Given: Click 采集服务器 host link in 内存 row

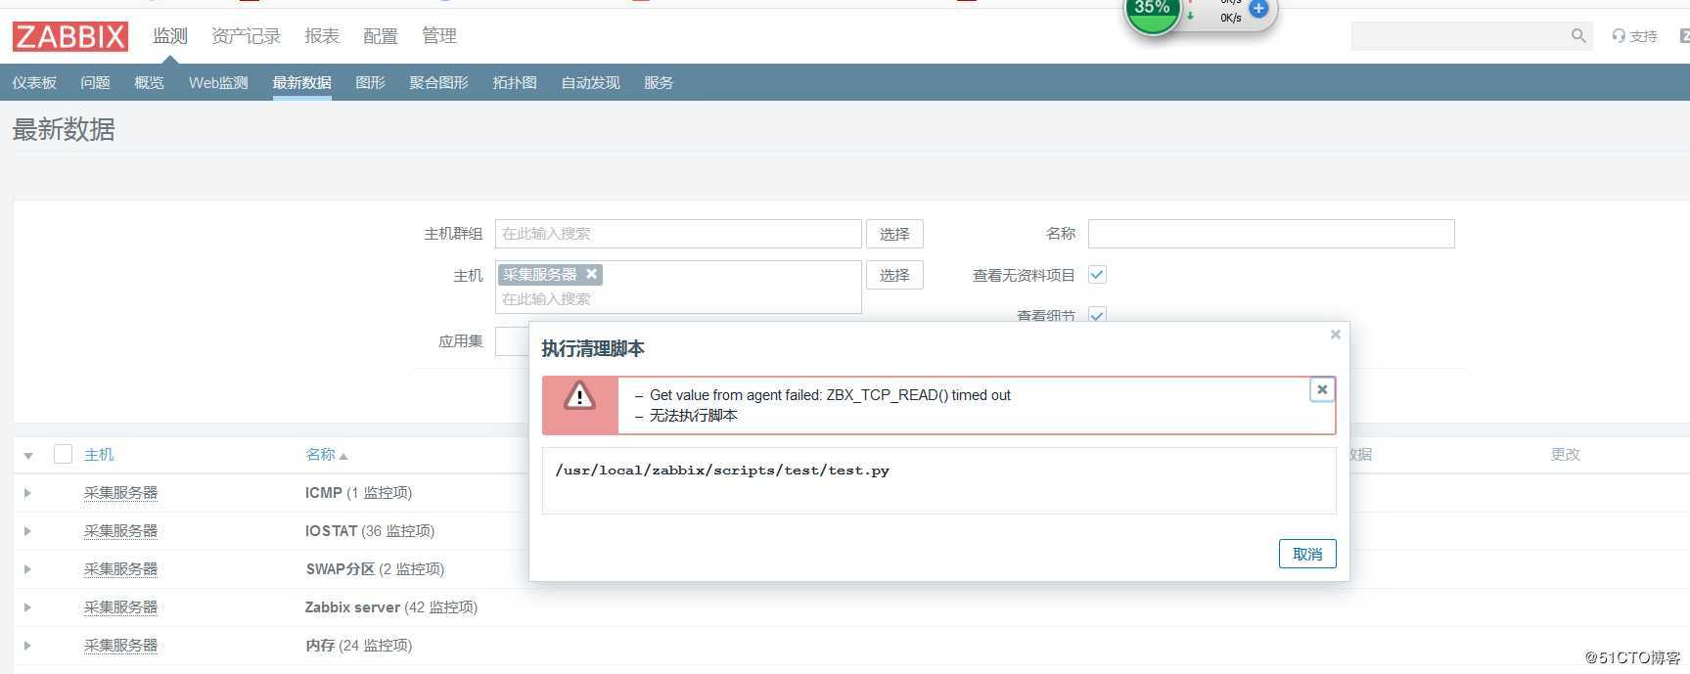Looking at the screenshot, I should [x=120, y=646].
